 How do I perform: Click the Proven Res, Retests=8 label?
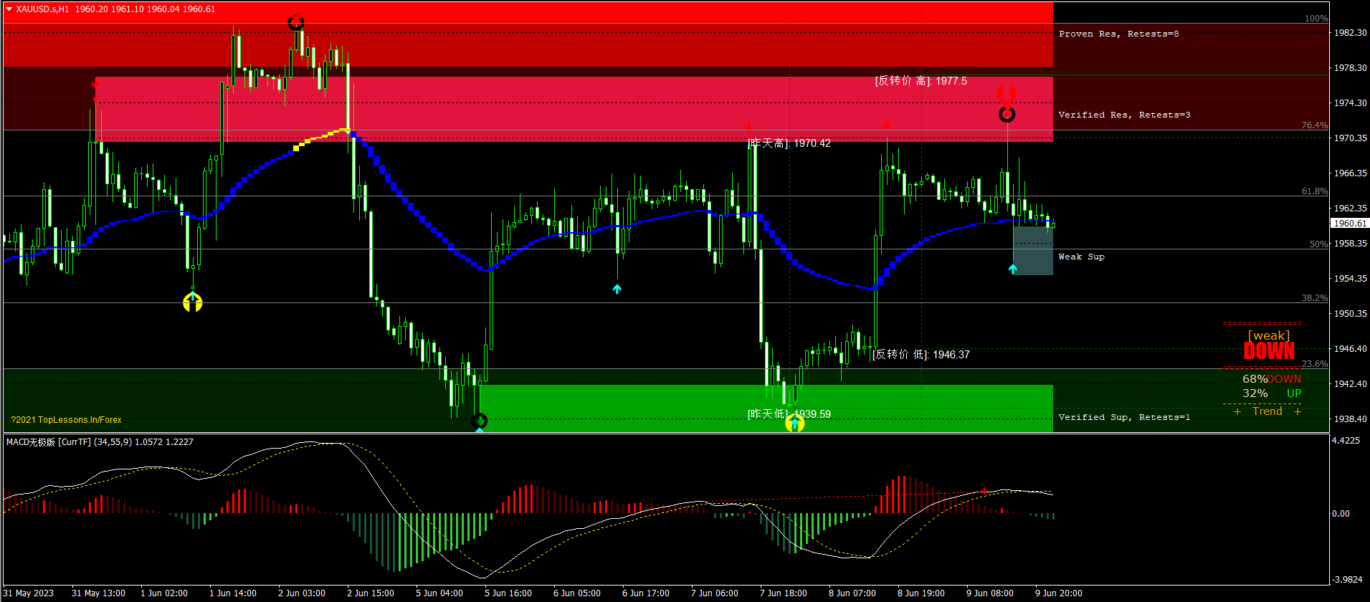pos(1118,34)
